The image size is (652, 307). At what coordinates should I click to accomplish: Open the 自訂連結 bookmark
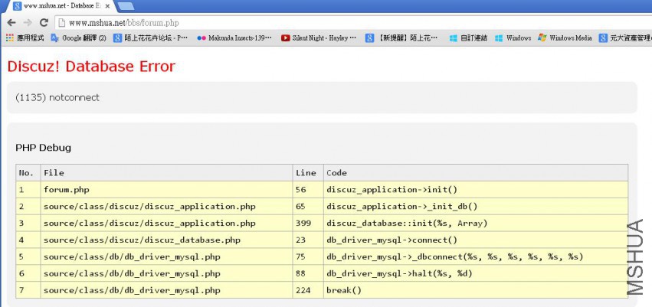point(468,38)
